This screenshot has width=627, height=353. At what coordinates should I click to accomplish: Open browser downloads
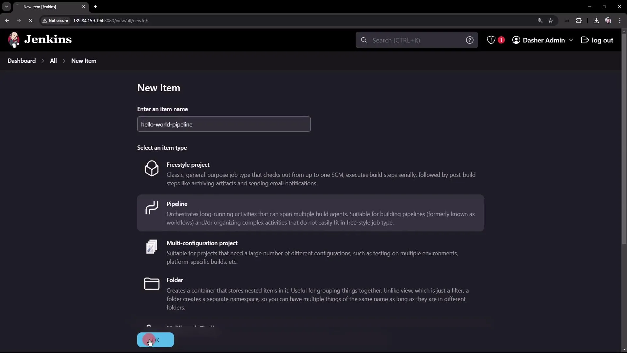coord(596,20)
